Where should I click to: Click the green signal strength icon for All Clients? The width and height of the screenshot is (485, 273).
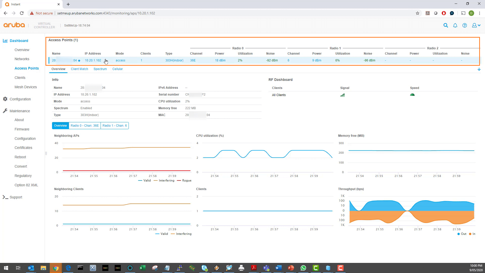pyautogui.click(x=343, y=95)
